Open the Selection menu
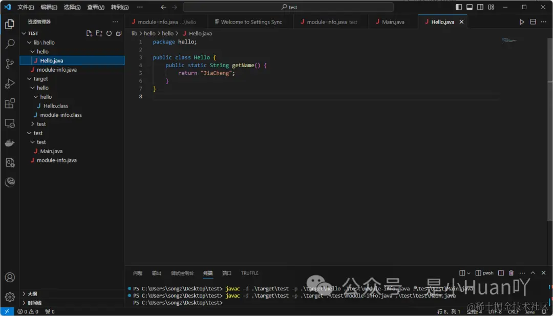Image resolution: width=553 pixels, height=316 pixels. click(x=72, y=7)
